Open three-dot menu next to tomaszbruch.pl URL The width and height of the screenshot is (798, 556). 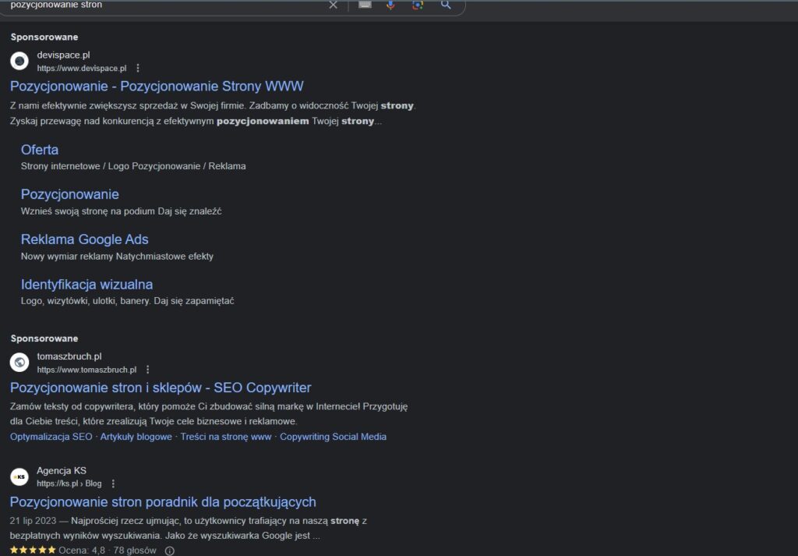coord(148,370)
